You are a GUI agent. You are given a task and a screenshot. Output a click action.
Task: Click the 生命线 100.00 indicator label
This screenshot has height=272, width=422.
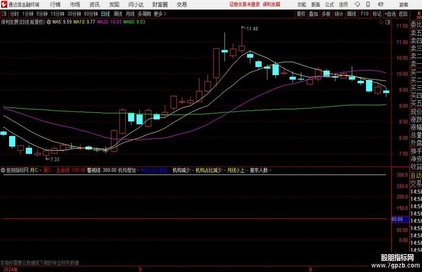71,170
